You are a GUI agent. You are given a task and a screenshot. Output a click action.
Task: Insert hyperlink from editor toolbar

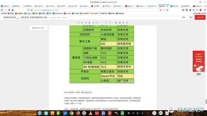(x=97, y=23)
